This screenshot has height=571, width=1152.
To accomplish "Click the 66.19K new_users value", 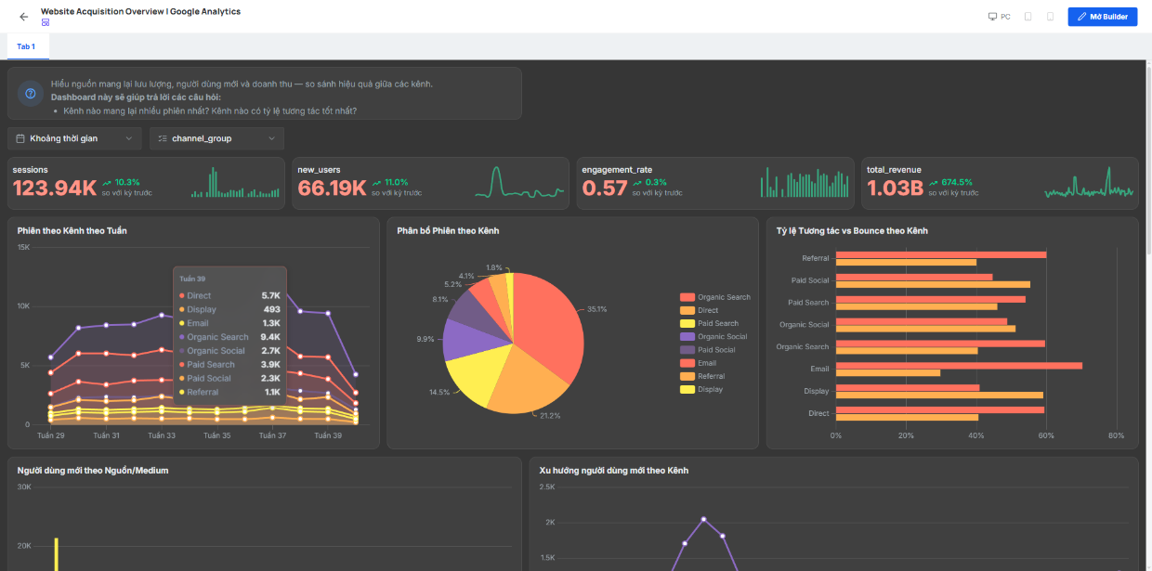I will click(x=332, y=188).
